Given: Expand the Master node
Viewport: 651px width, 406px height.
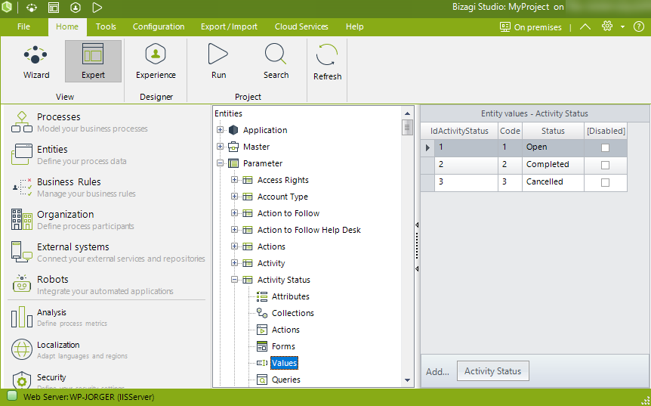Looking at the screenshot, I should (x=220, y=147).
